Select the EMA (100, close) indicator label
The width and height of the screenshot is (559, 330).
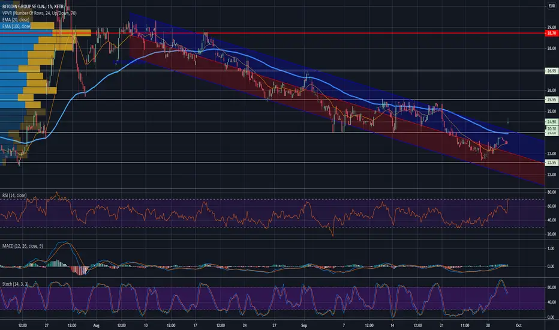click(17, 26)
